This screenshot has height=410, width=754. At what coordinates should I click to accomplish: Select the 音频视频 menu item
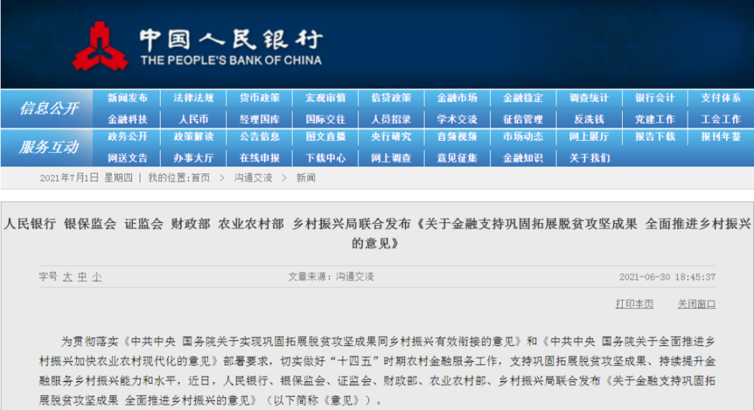(x=457, y=137)
